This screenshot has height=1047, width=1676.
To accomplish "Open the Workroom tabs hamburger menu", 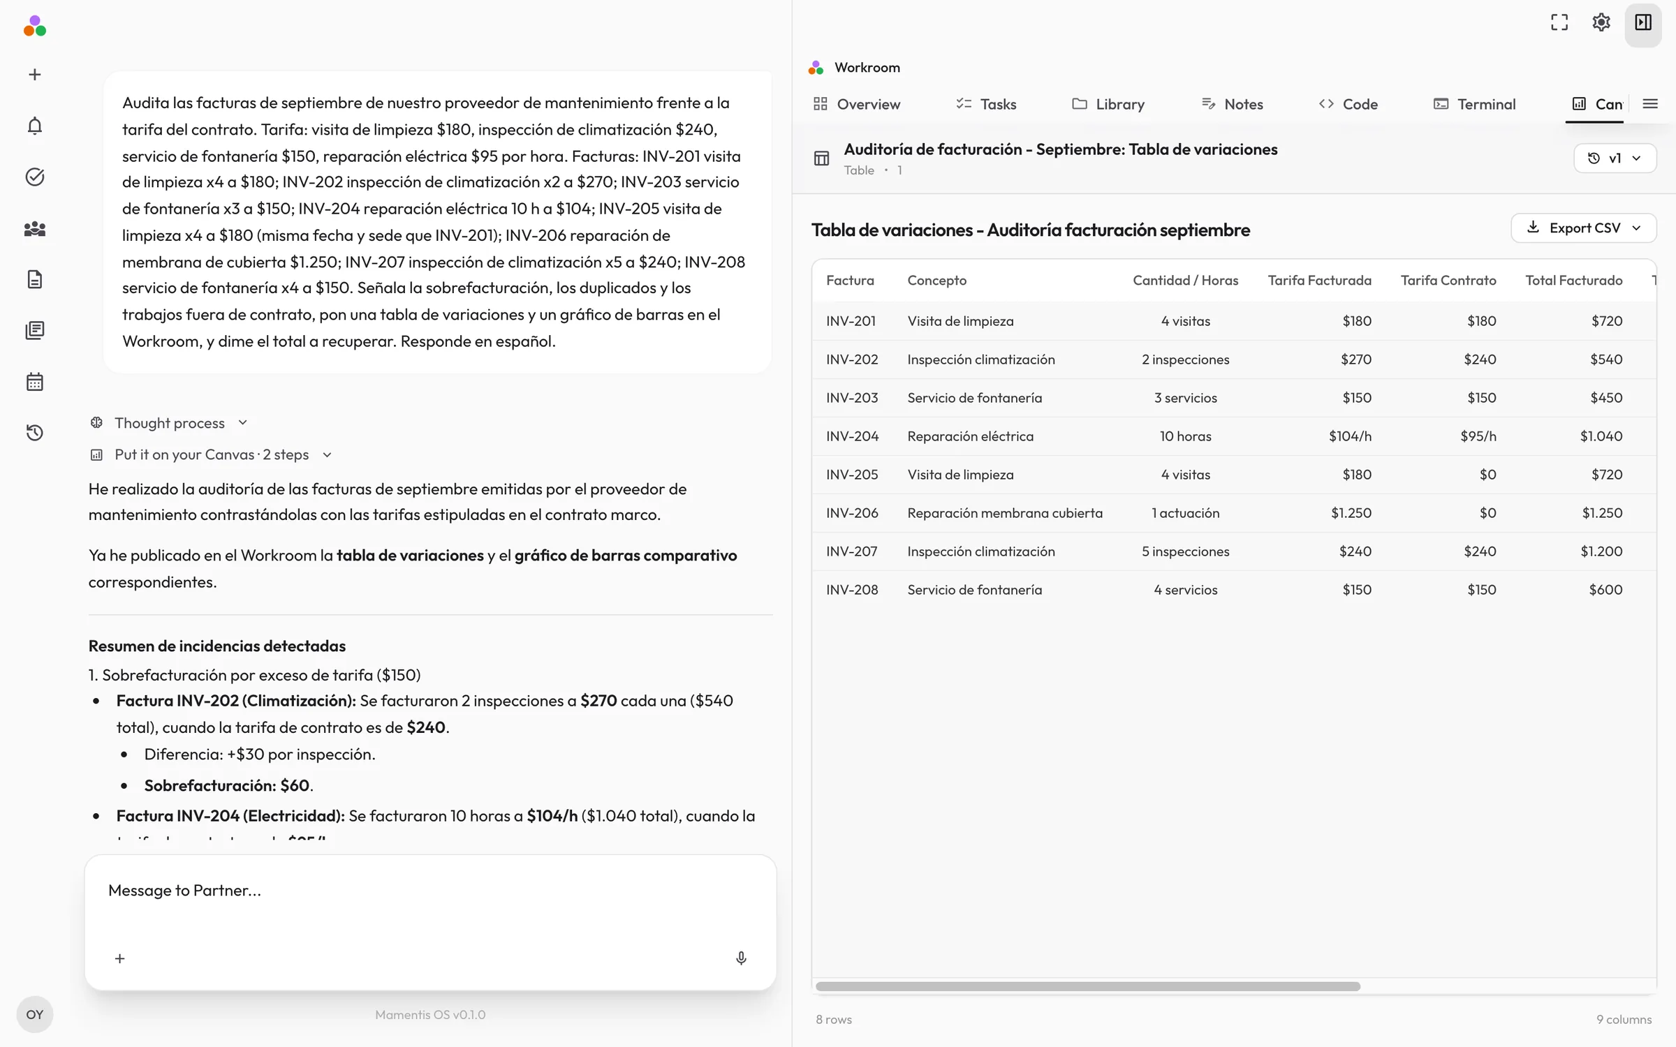I will (x=1649, y=104).
